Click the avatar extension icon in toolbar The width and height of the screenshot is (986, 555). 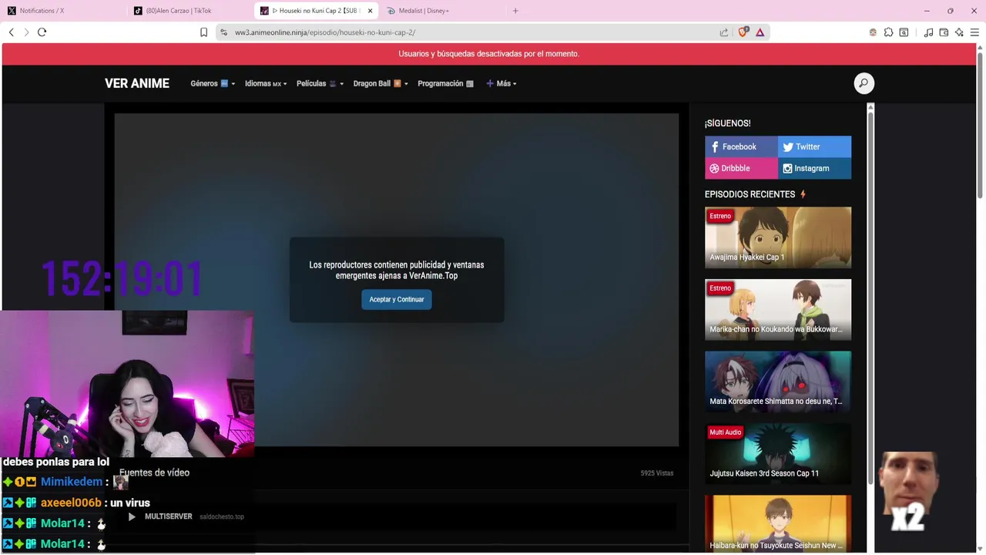click(x=873, y=32)
